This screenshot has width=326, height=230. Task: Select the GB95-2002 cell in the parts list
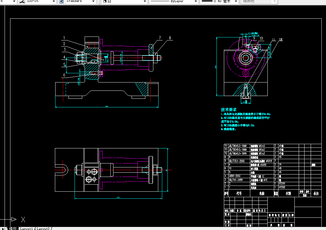tap(235, 176)
